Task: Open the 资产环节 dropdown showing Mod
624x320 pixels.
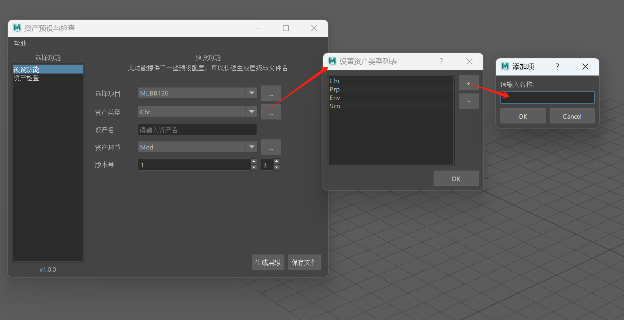Action: pos(198,147)
